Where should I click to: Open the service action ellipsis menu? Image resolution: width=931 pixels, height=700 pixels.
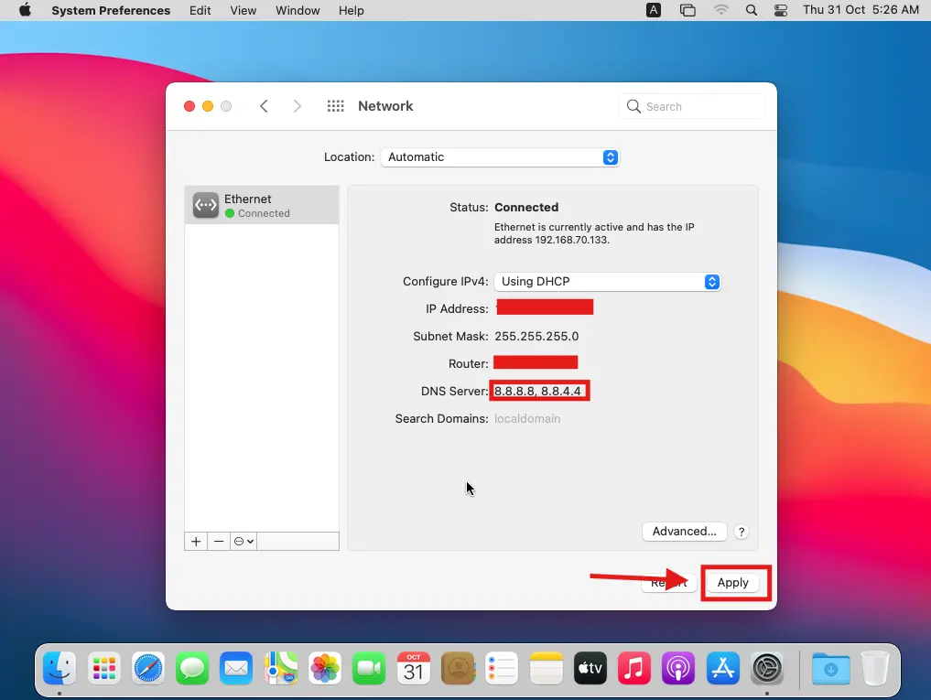pyautogui.click(x=244, y=542)
